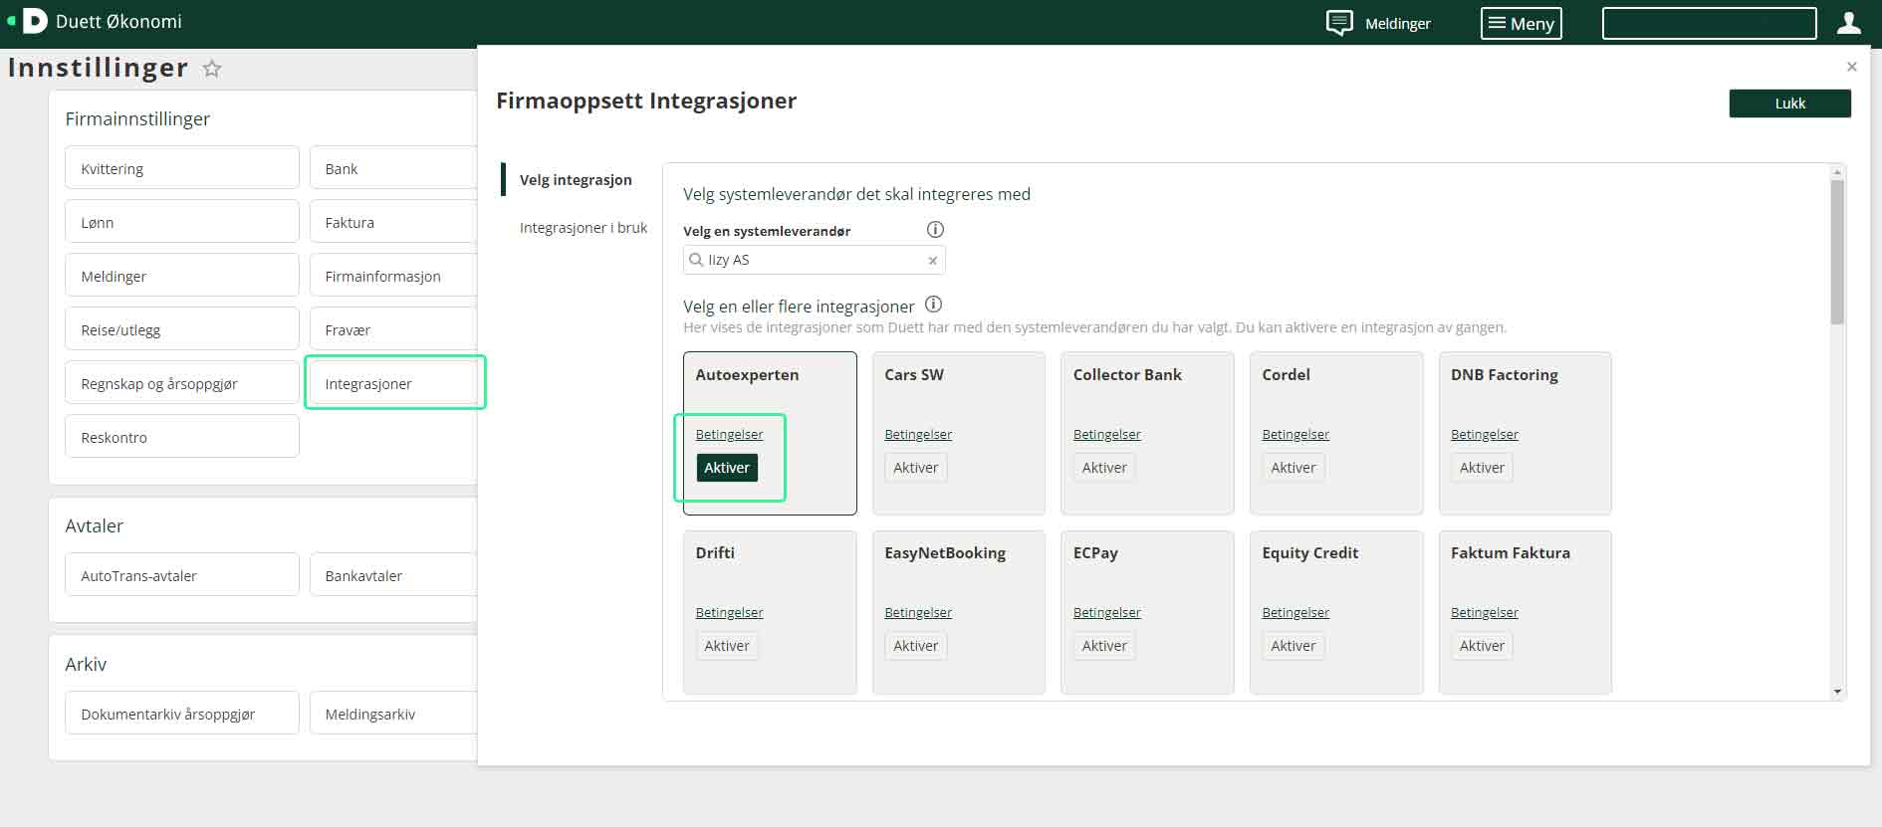Click the empty top search field
1882x827 pixels.
tap(1708, 23)
